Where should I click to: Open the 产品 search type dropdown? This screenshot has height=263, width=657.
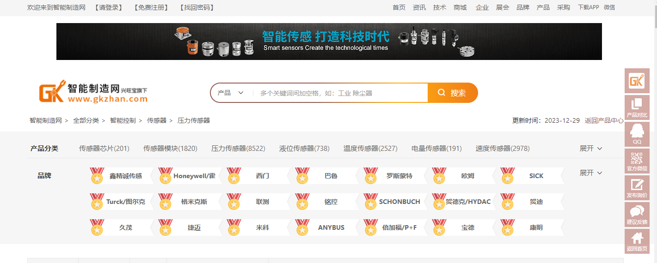[231, 93]
